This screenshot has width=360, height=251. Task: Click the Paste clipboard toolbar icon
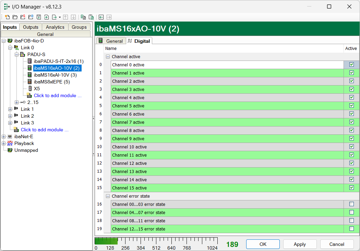(91, 17)
